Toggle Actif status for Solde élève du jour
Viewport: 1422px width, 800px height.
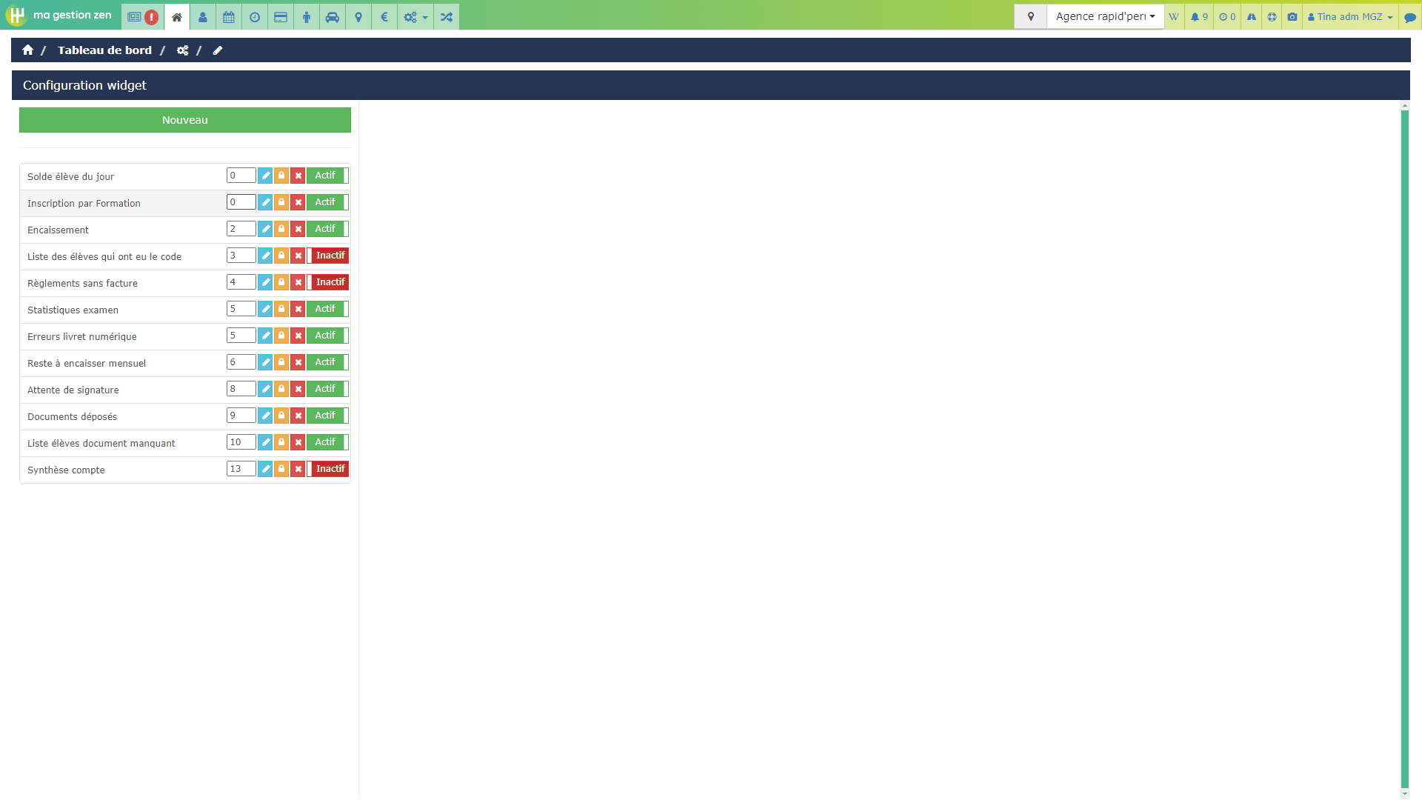click(x=327, y=176)
